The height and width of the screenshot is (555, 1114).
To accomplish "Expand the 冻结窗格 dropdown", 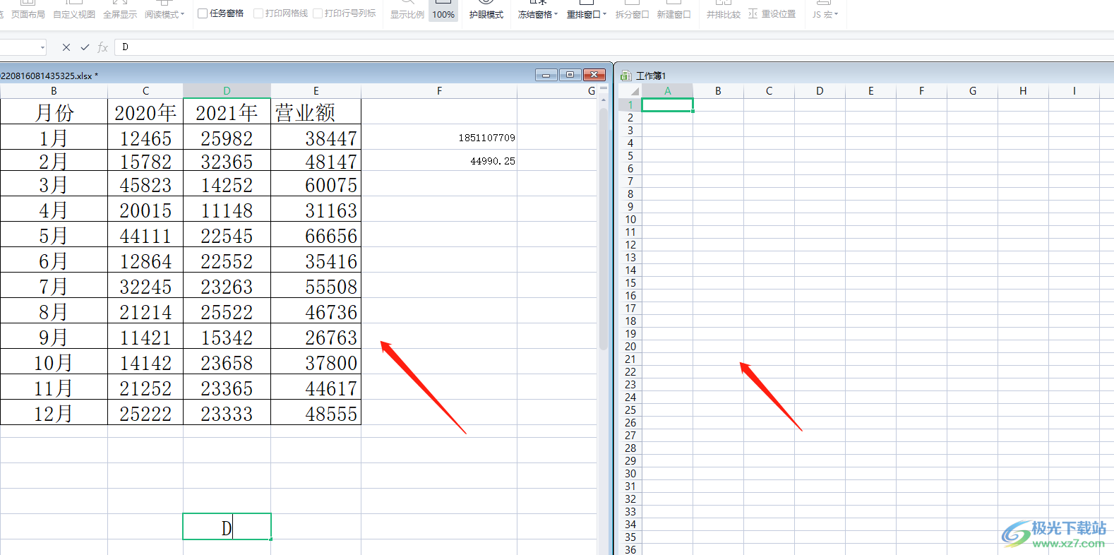I will coord(556,14).
